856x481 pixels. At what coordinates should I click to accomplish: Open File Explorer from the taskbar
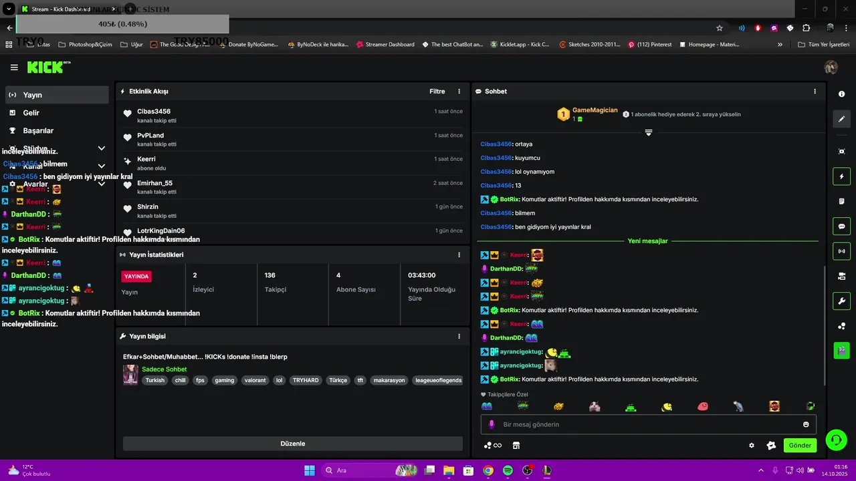(449, 470)
